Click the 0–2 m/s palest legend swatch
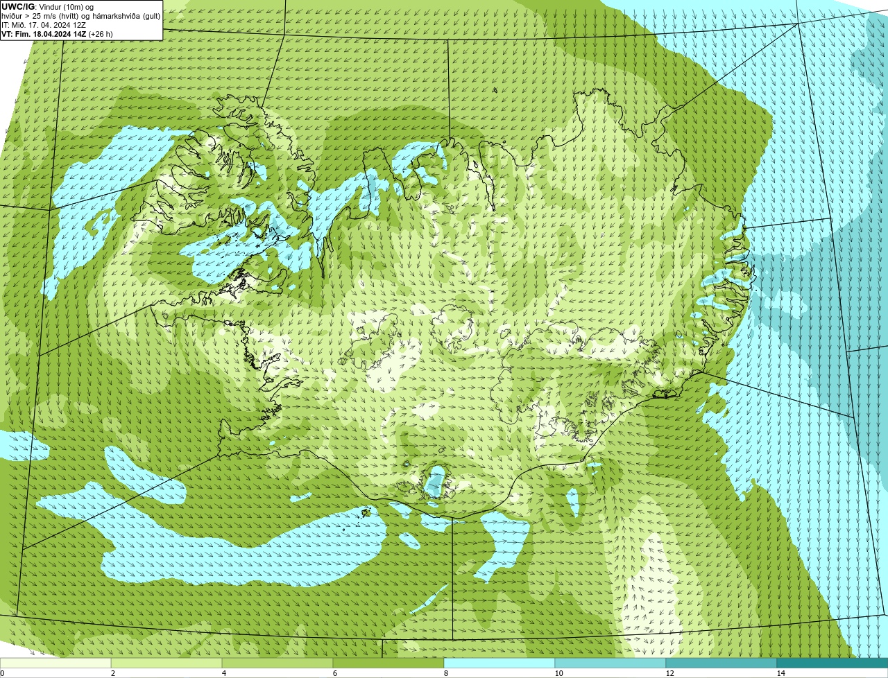The image size is (888, 678). coord(55,663)
